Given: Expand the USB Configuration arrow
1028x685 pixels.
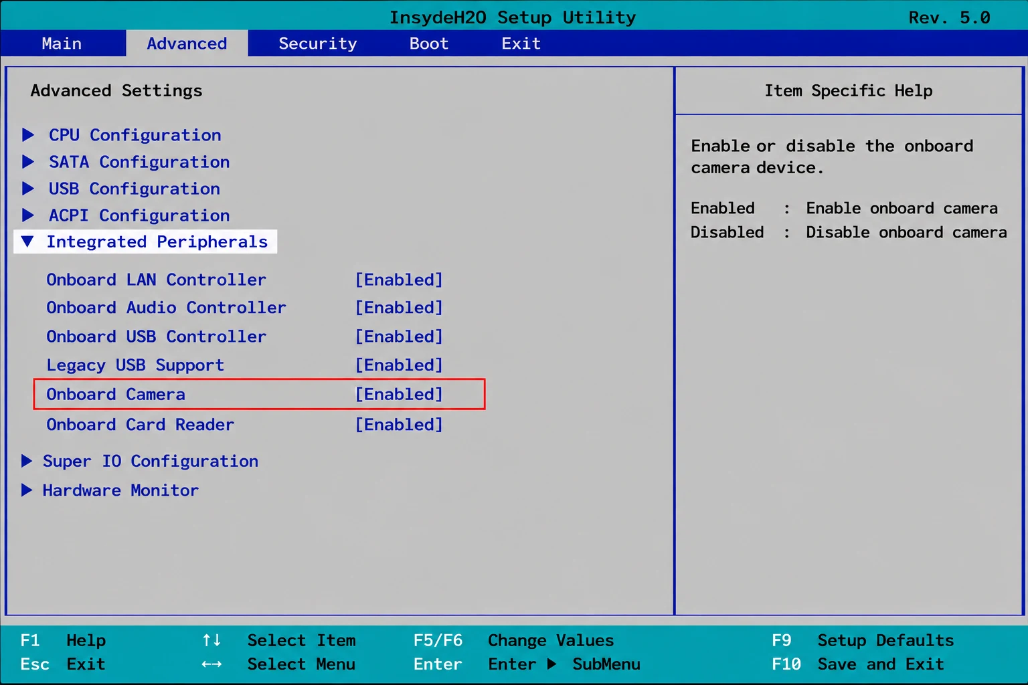Looking at the screenshot, I should [x=28, y=189].
